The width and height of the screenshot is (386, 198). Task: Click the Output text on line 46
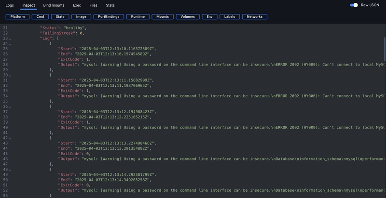point(234,159)
